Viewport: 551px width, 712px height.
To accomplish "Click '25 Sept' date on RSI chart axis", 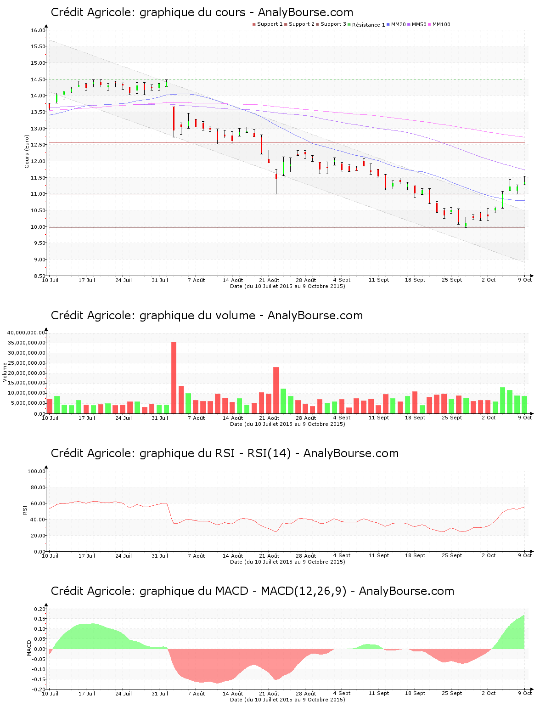I will coord(452,556).
